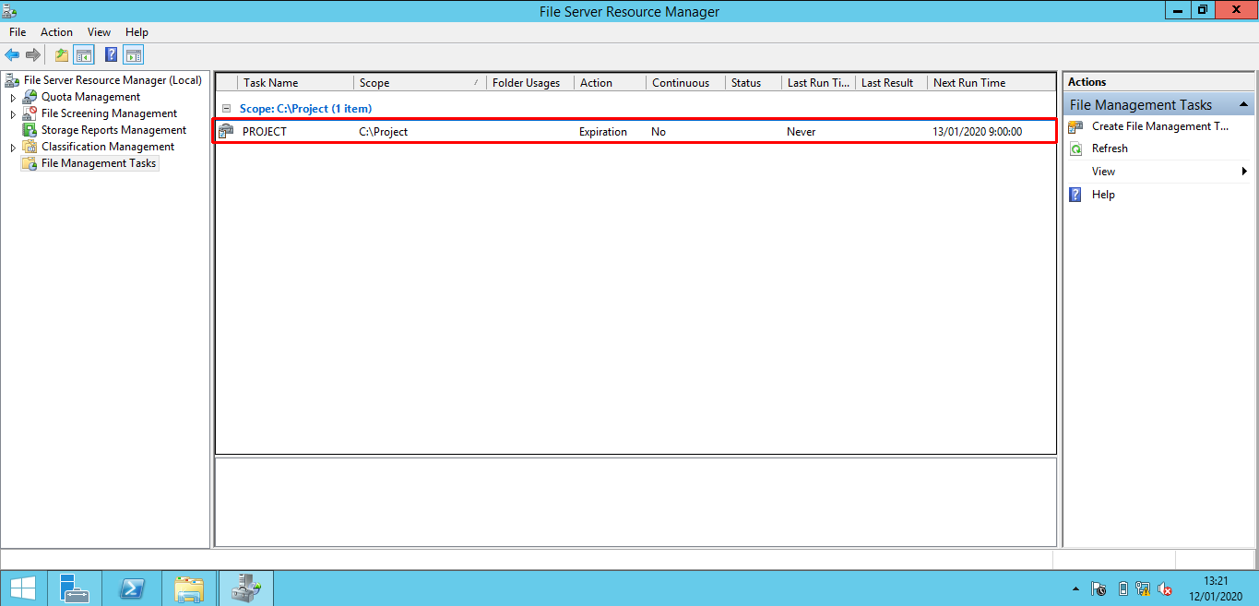The height and width of the screenshot is (606, 1259).
Task: Sort by the Continuous column header
Action: click(x=685, y=83)
